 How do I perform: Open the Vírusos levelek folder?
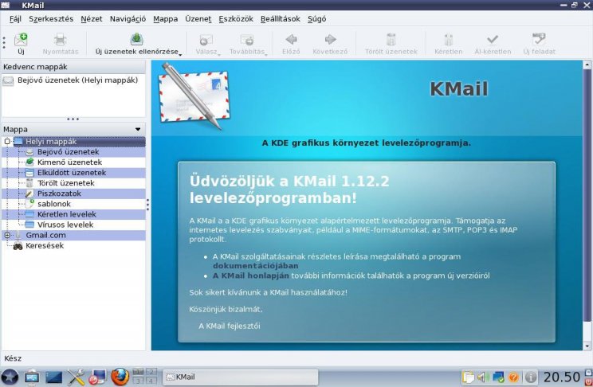tap(65, 225)
